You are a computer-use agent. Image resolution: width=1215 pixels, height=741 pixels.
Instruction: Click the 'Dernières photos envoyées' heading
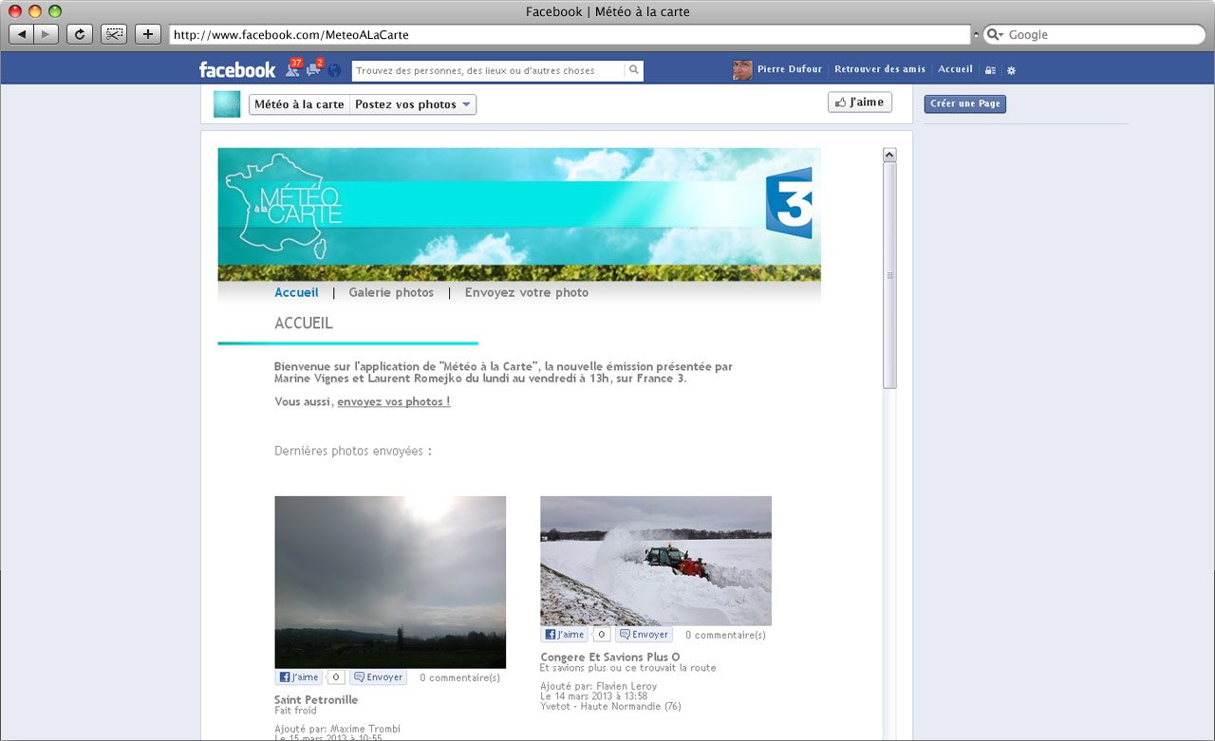tap(353, 451)
